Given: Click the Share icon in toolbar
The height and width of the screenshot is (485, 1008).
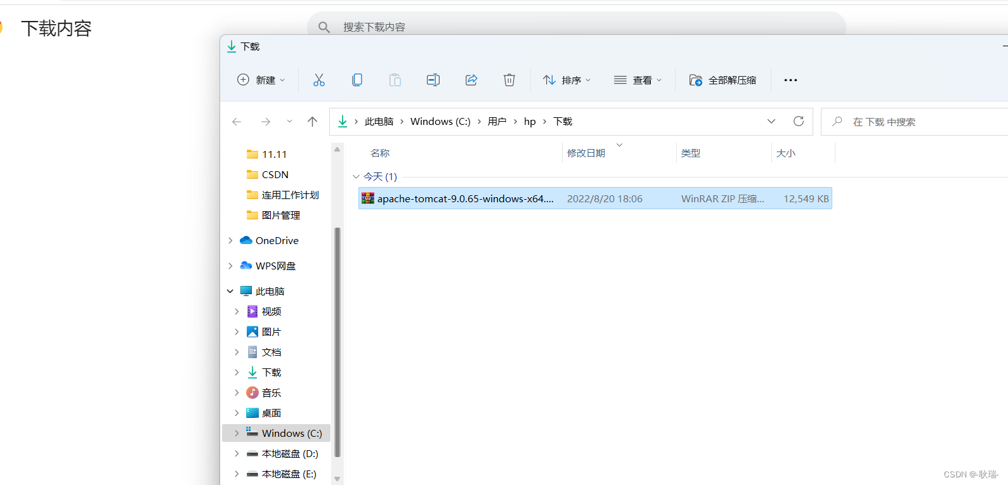Looking at the screenshot, I should pyautogui.click(x=471, y=80).
